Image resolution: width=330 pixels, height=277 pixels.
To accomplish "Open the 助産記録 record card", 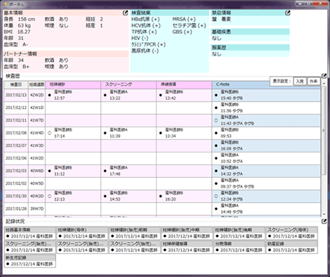I will (292, 247).
